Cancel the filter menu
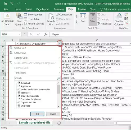This screenshot has height=130, width=131. coord(53,114)
